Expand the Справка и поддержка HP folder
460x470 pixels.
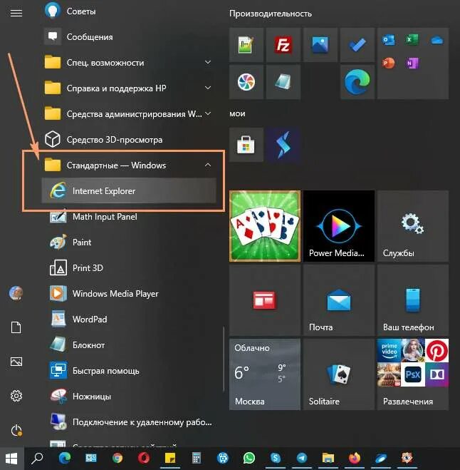click(x=129, y=88)
